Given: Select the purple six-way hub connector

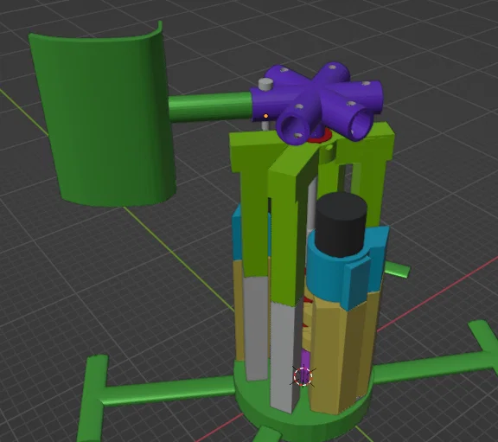Looking at the screenshot, I should coord(317,102).
